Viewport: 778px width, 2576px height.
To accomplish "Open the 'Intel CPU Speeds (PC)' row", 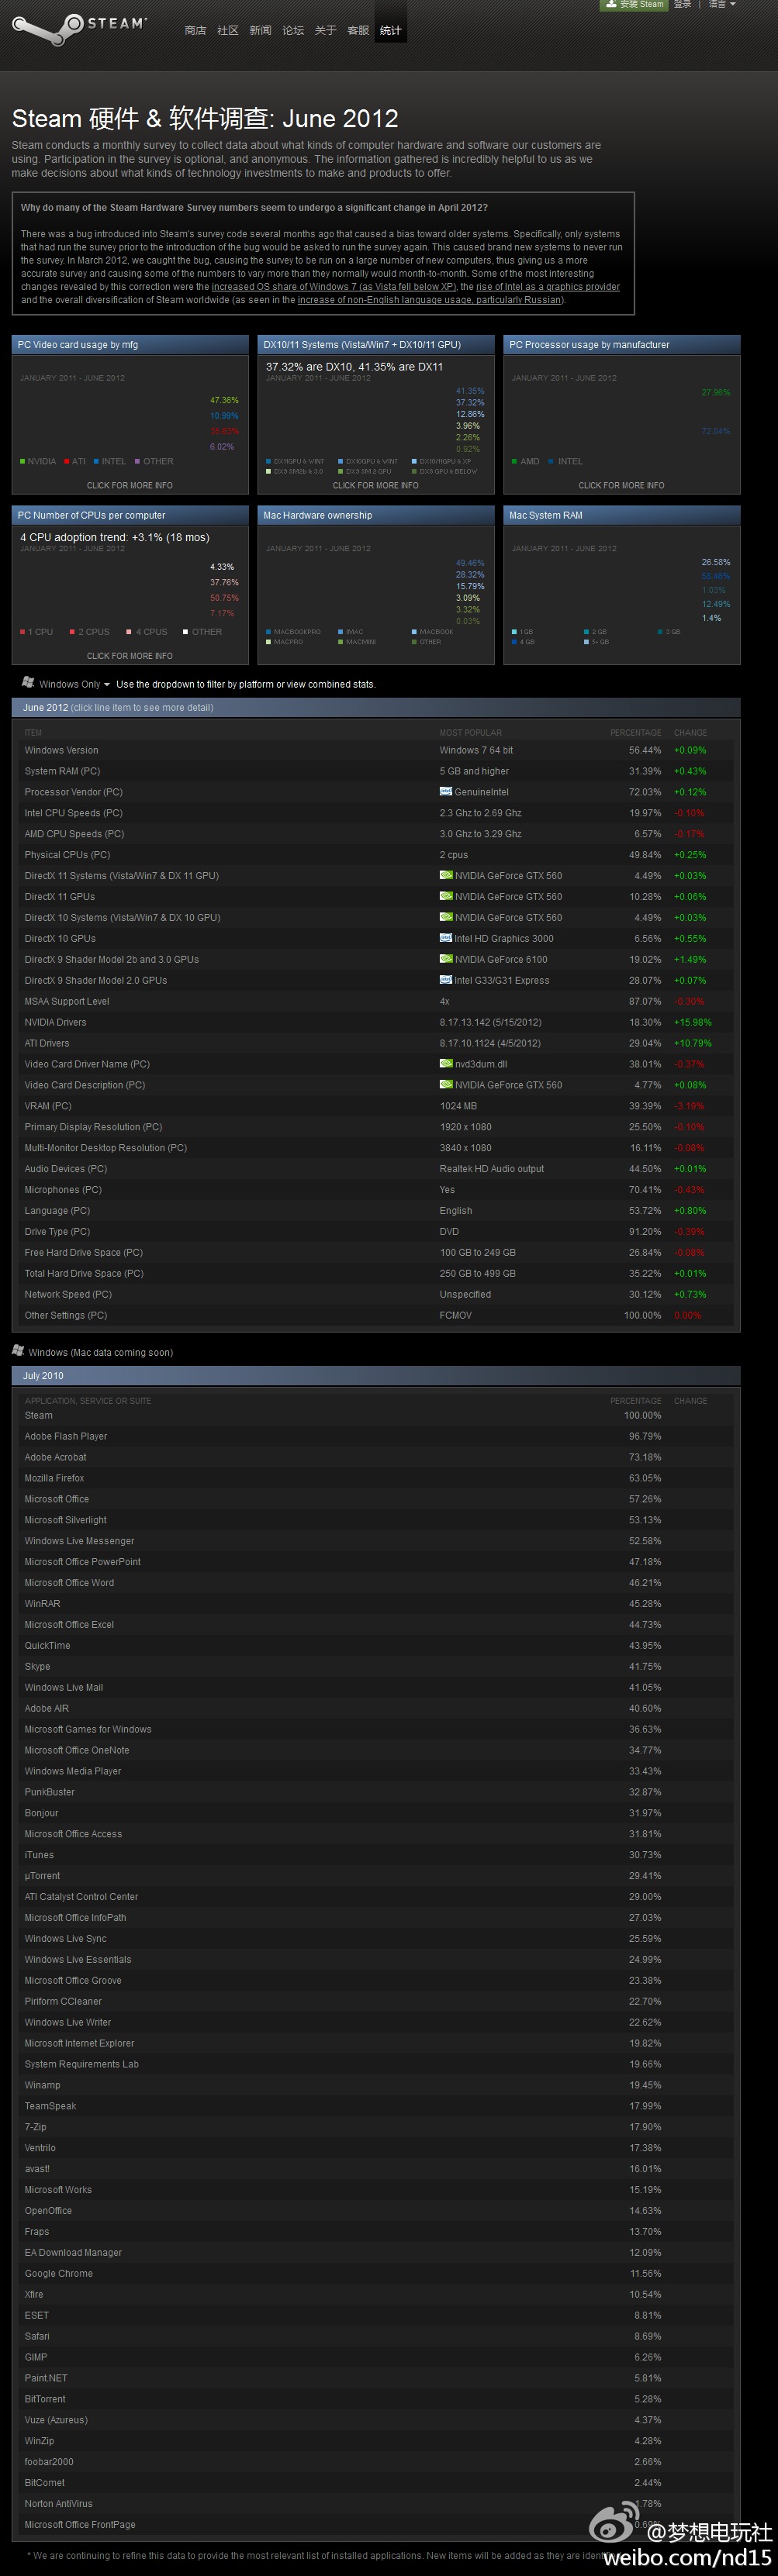I will (x=376, y=813).
